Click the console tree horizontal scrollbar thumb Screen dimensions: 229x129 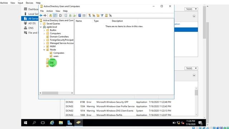pos(50,93)
